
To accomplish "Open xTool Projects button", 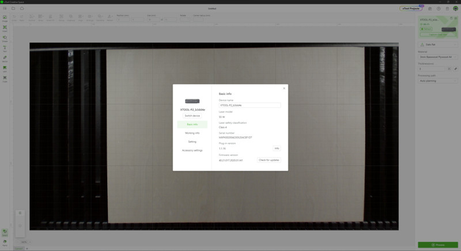I will (x=411, y=9).
